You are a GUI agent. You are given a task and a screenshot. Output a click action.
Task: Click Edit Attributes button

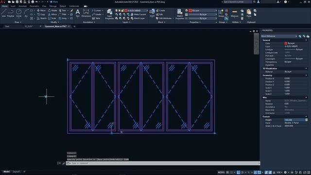click(164, 18)
